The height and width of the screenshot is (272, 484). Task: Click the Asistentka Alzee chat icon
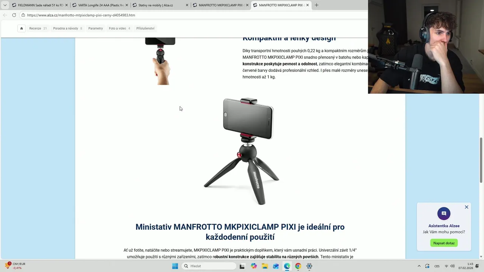point(444,213)
